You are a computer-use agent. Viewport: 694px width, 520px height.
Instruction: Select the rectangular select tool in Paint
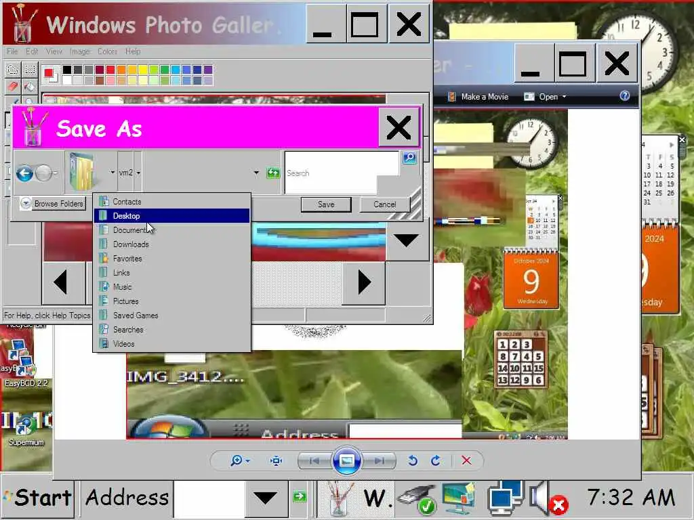click(x=30, y=70)
